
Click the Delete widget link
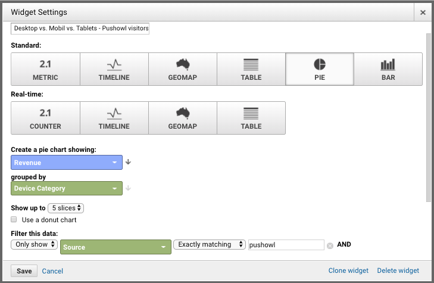pyautogui.click(x=398, y=270)
